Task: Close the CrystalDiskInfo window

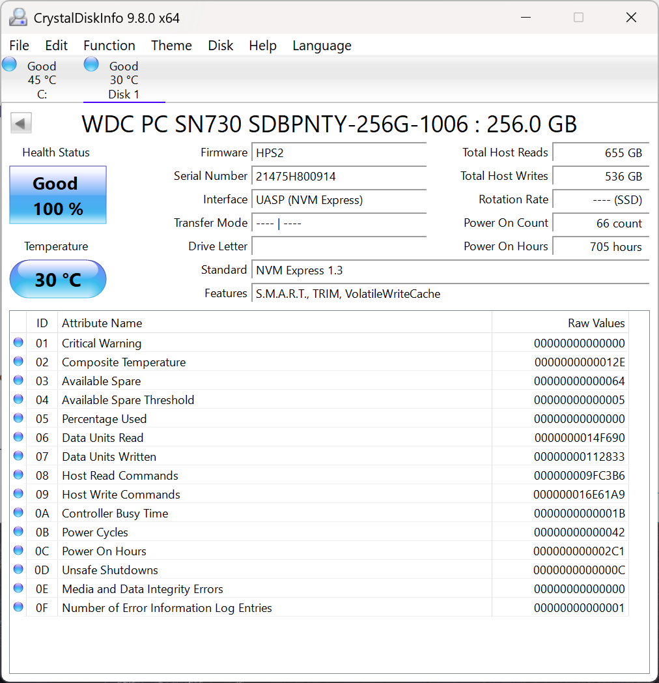Action: (631, 18)
